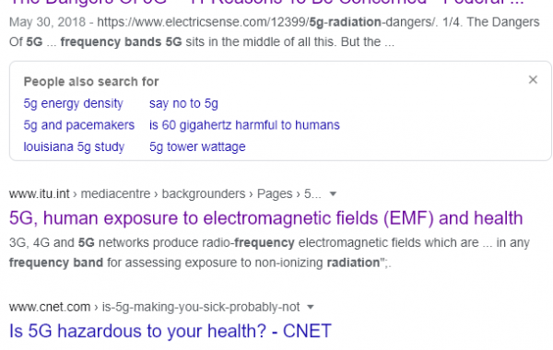This screenshot has width=553, height=350.
Task: Click the electricsense.com URL in snippet
Action: point(267,22)
